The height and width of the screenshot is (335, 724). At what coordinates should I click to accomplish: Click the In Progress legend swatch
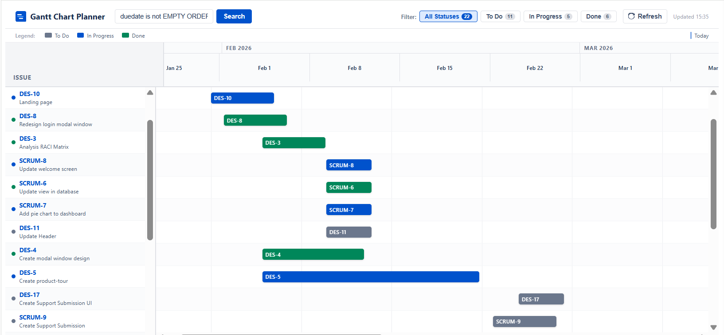(80, 35)
